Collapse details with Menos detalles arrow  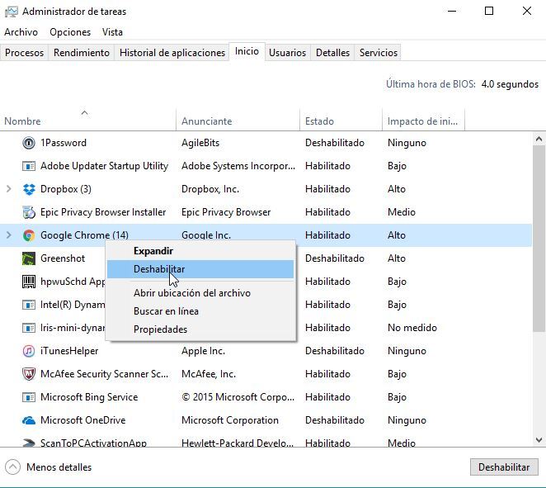pos(12,467)
